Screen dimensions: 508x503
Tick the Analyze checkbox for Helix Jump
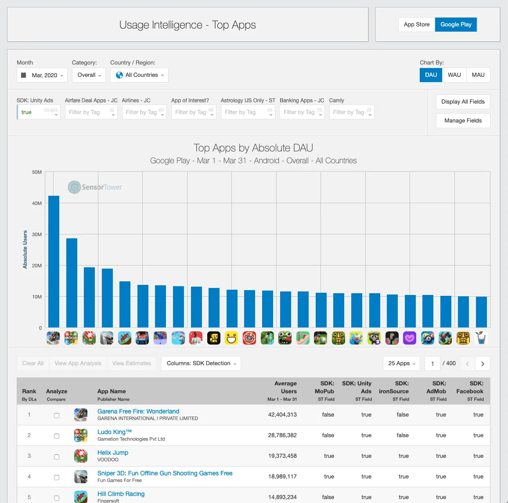[57, 457]
